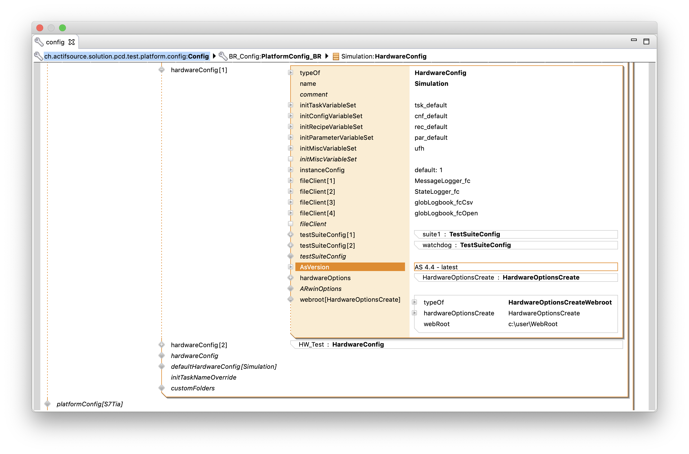Screen dimensions: 689x454
Task: Click diamond icon beside customFolders
Action: 162,388
